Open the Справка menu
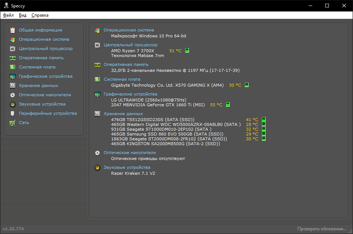The height and width of the screenshot is (234, 353). tap(40, 15)
